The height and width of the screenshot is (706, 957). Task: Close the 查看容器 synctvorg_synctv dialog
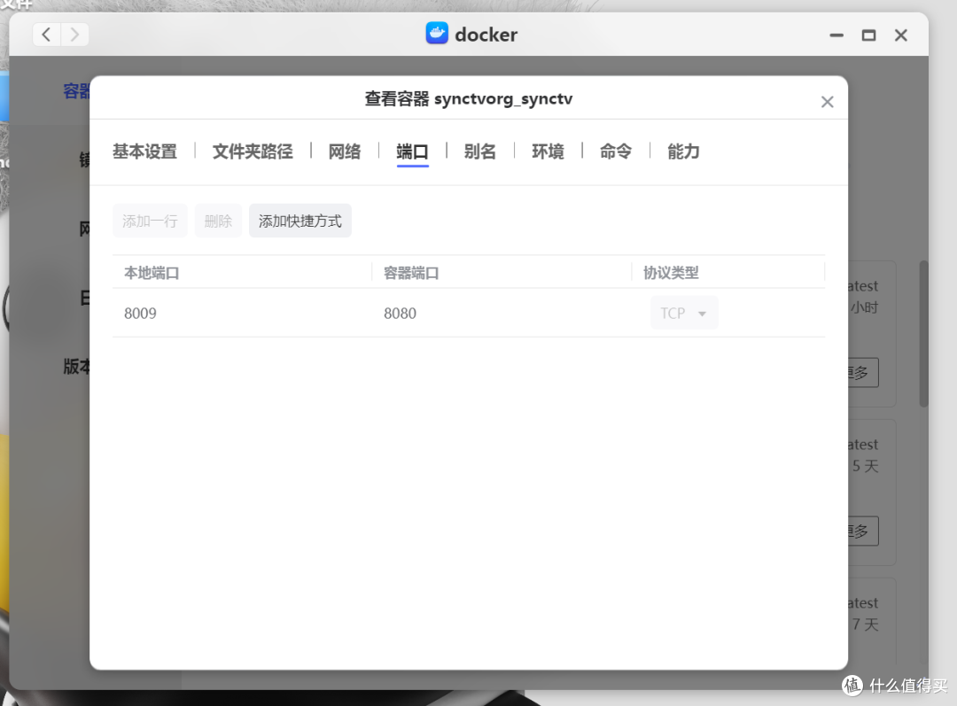pyautogui.click(x=827, y=102)
